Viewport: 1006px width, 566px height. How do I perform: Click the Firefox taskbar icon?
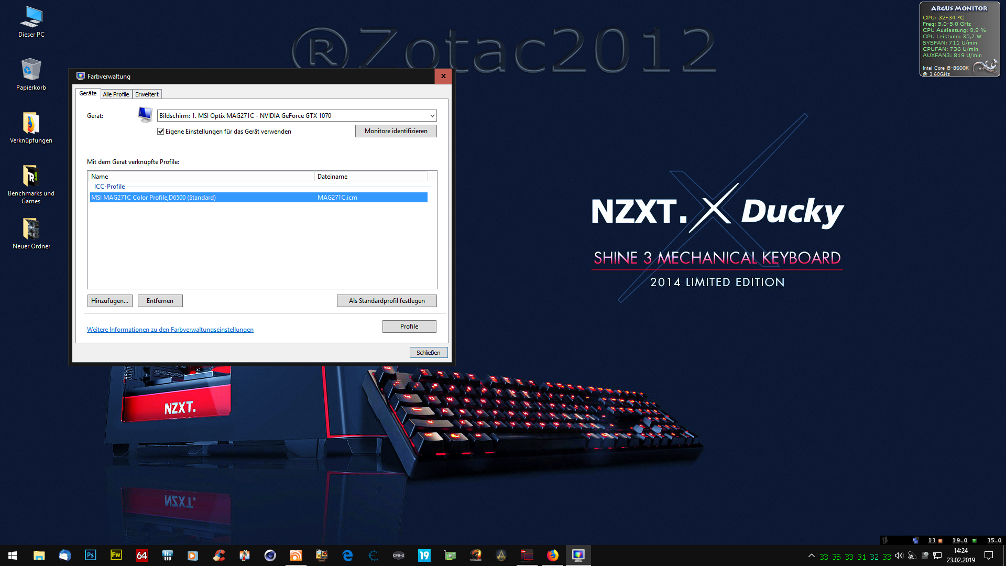[552, 555]
